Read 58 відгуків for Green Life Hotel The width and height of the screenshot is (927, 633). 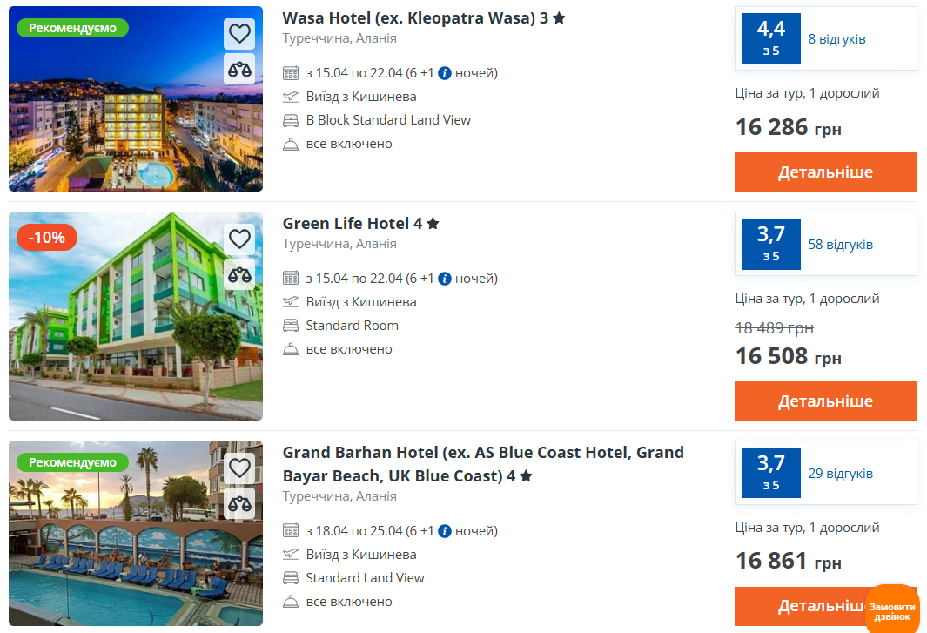[x=840, y=245]
